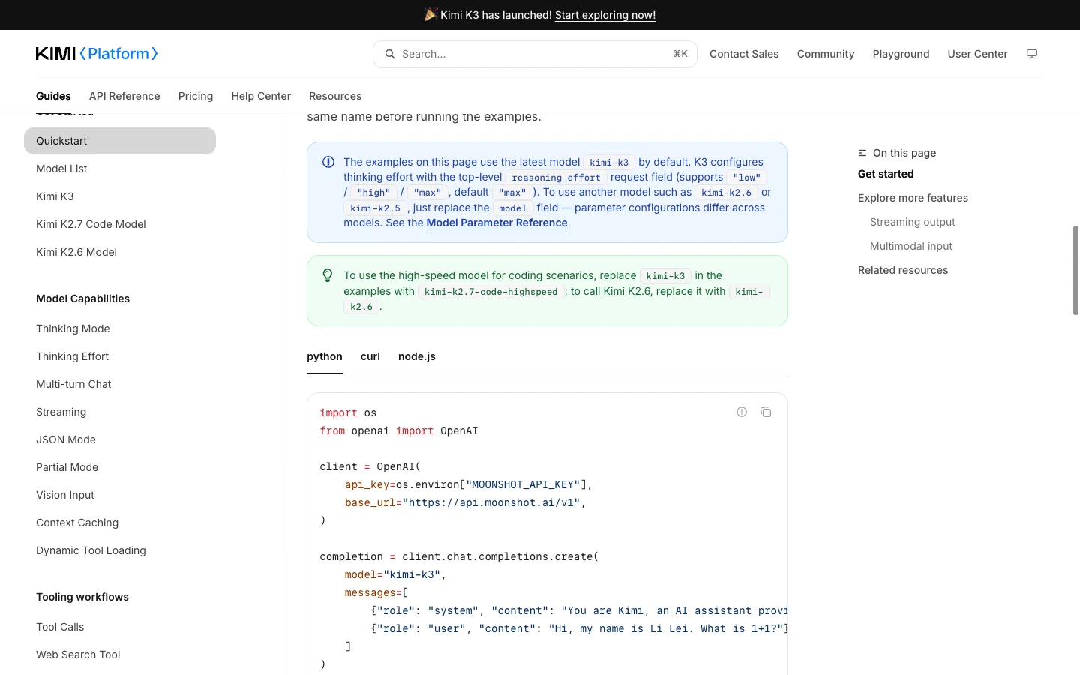Jump to Streaming output section
This screenshot has height=675, width=1080.
coord(913,222)
